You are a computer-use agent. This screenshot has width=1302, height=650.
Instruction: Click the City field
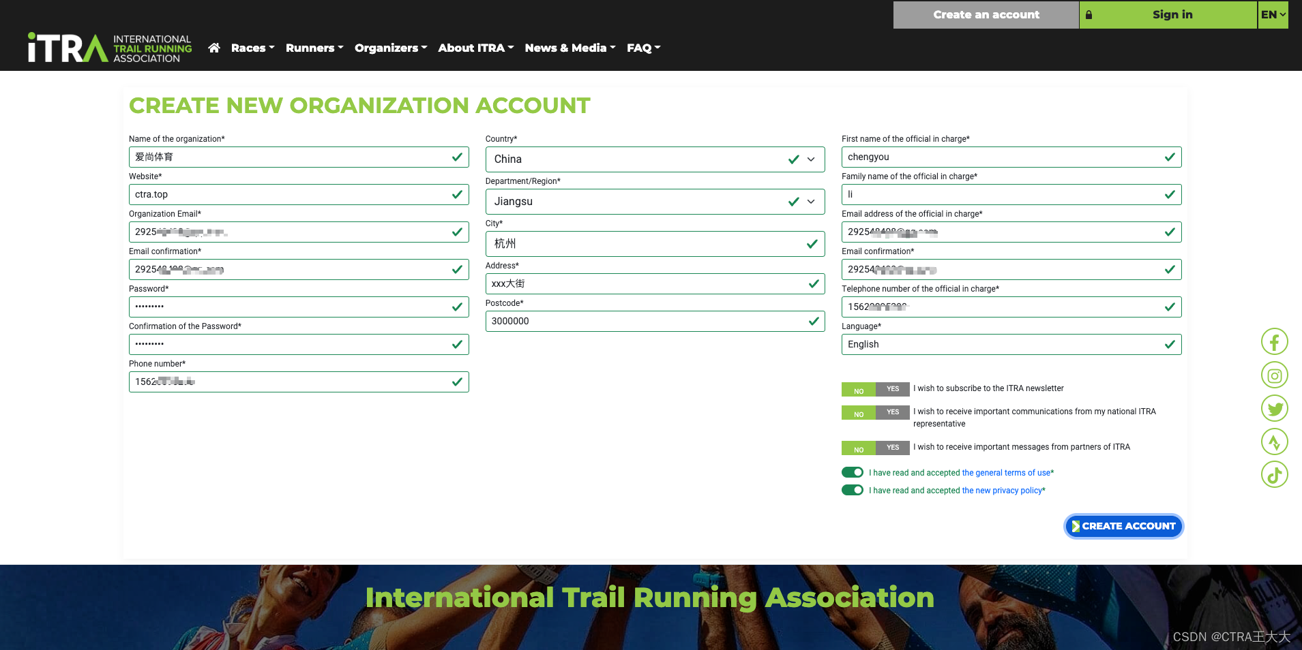[655, 244]
